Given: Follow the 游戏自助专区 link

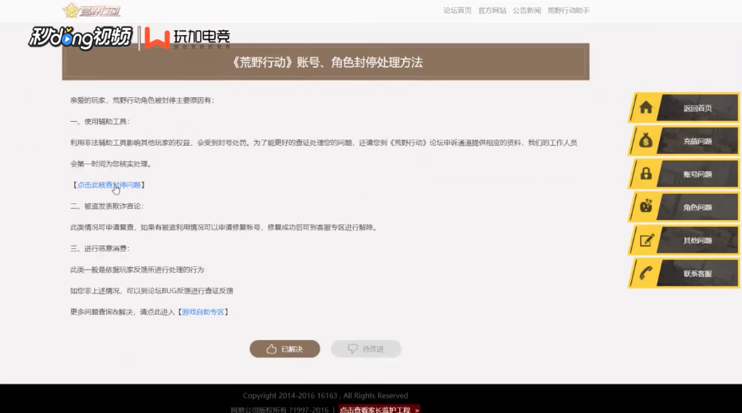Looking at the screenshot, I should [x=203, y=312].
